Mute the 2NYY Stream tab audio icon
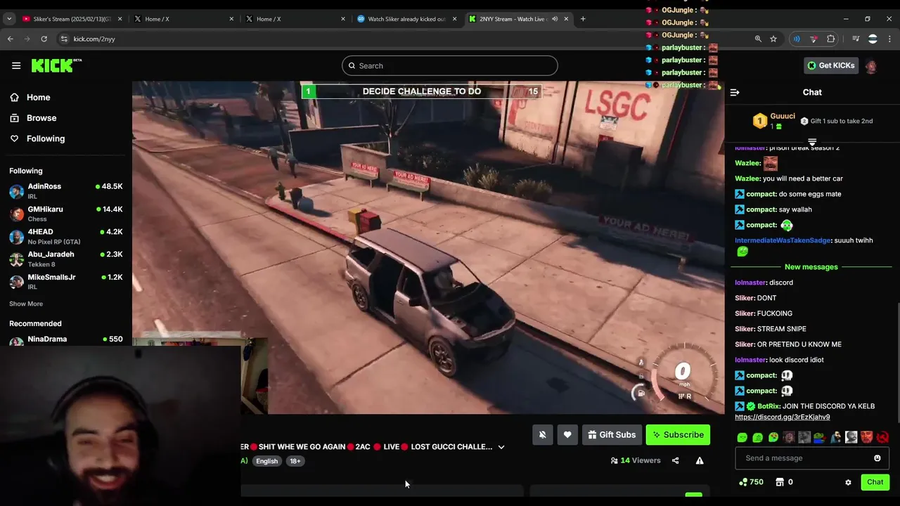The height and width of the screenshot is (506, 900). (555, 19)
